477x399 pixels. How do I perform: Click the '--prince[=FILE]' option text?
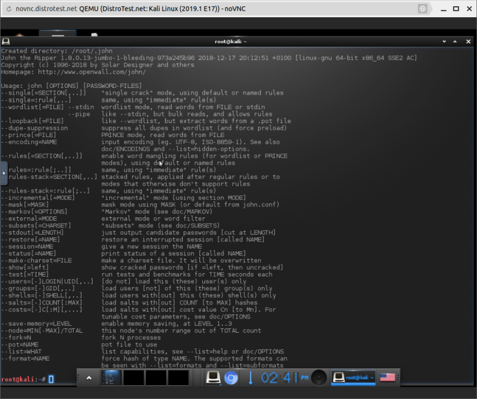[x=29, y=135]
